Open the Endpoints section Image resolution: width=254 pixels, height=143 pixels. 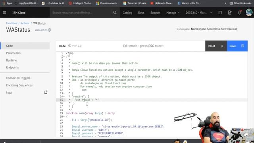(12, 67)
